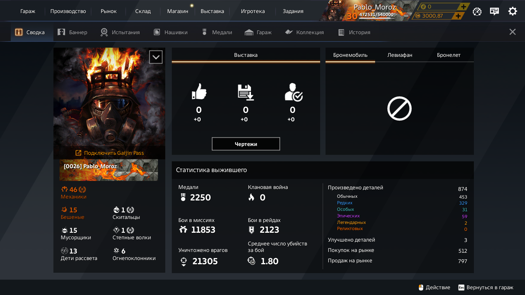The image size is (525, 295).
Task: Click the Баннер tab icon
Action: (x=61, y=32)
